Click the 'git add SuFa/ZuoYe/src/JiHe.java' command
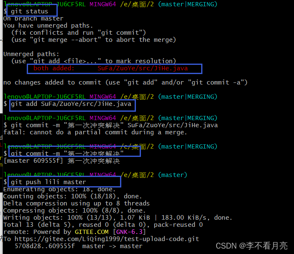 71,104
